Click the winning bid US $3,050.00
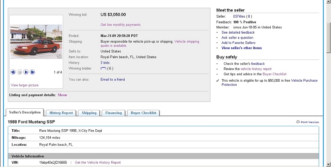331x167 pixels. click(x=113, y=15)
